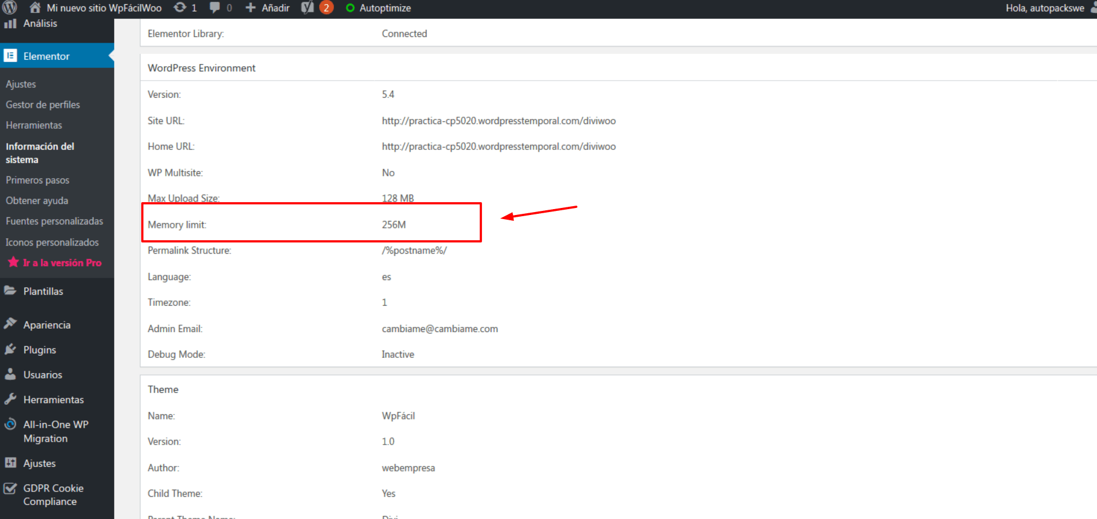Click the Home URL value diviwoo address

pyautogui.click(x=499, y=146)
